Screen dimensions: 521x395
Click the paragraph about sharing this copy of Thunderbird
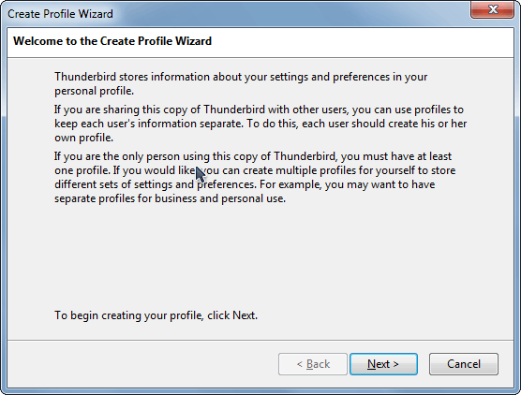coord(260,124)
